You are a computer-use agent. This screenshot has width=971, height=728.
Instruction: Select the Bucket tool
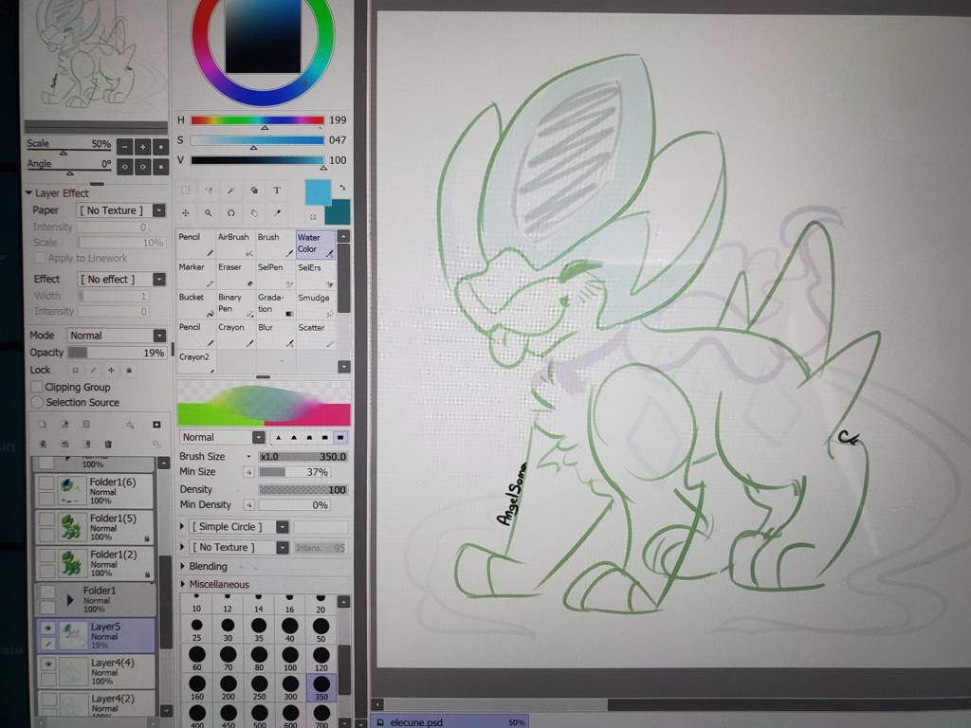click(x=195, y=304)
